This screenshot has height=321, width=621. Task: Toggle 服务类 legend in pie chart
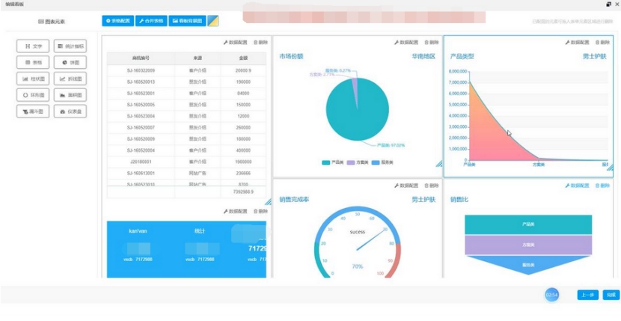(x=382, y=162)
